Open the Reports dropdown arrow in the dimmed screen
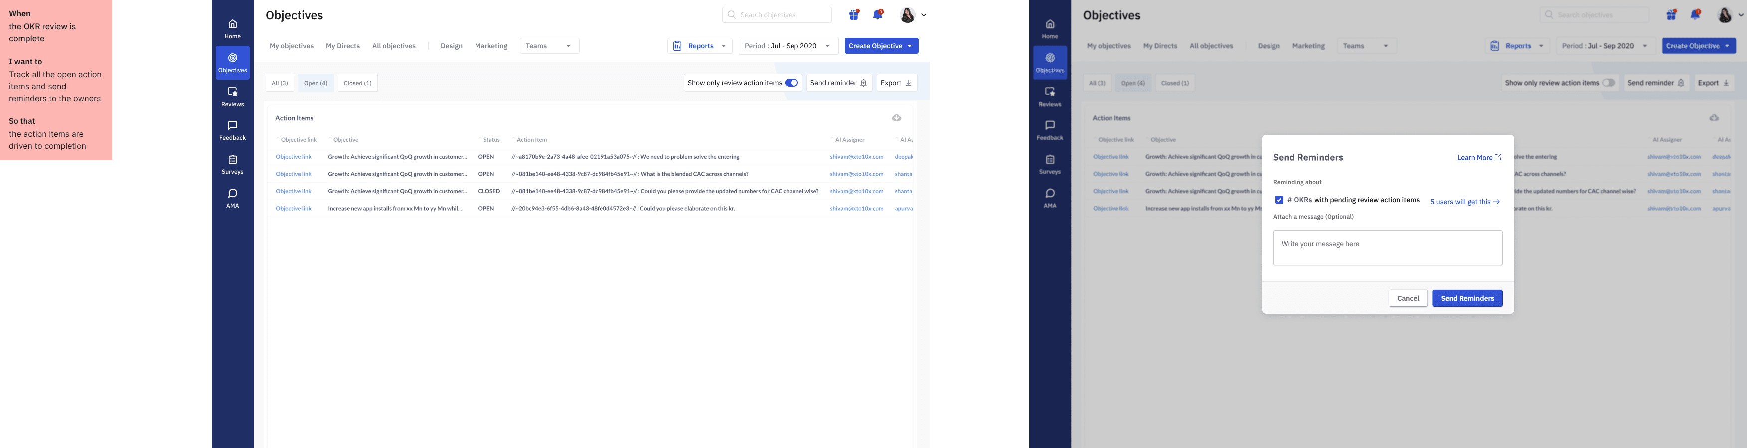The image size is (1747, 448). pos(1541,46)
